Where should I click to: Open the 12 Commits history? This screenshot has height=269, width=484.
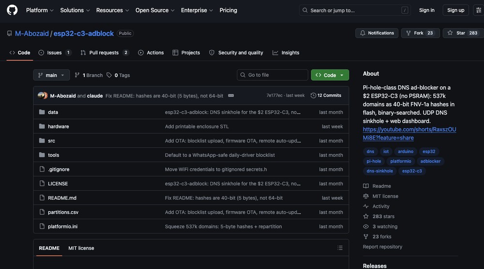pyautogui.click(x=326, y=96)
